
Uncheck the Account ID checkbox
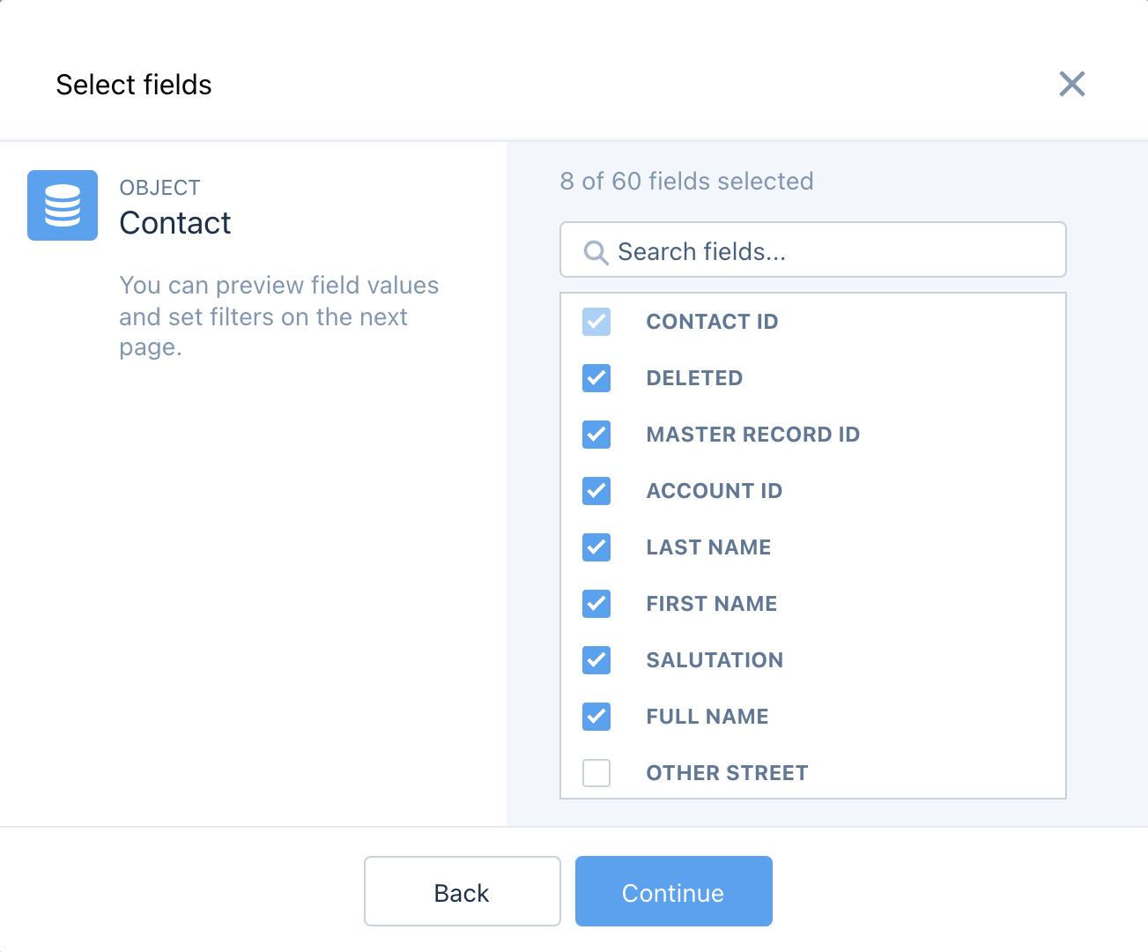point(596,491)
